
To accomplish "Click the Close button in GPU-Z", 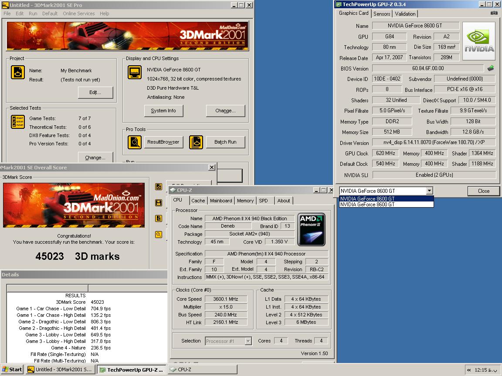I will (x=483, y=191).
